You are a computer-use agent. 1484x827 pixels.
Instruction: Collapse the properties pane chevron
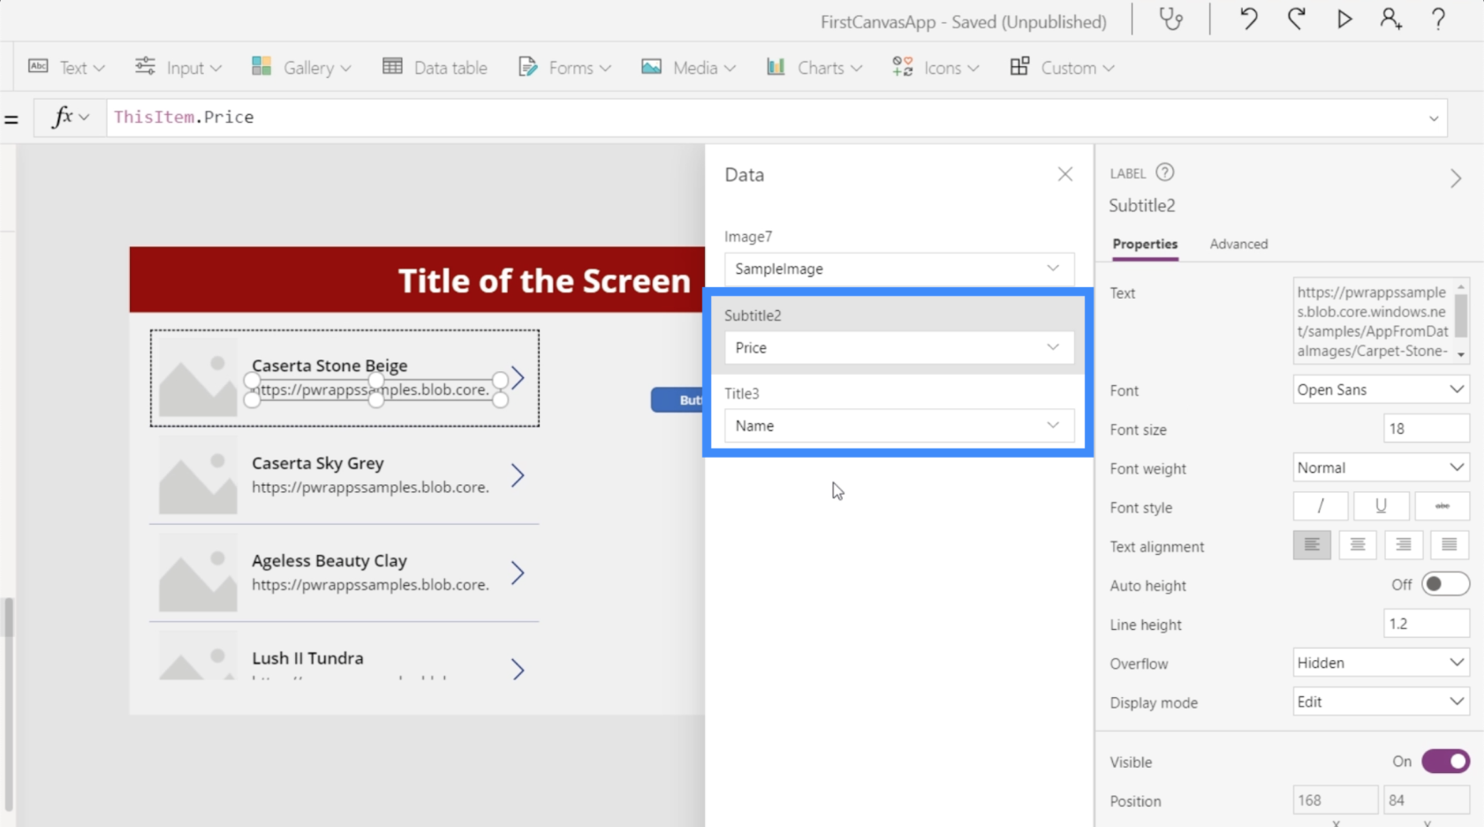(1456, 178)
